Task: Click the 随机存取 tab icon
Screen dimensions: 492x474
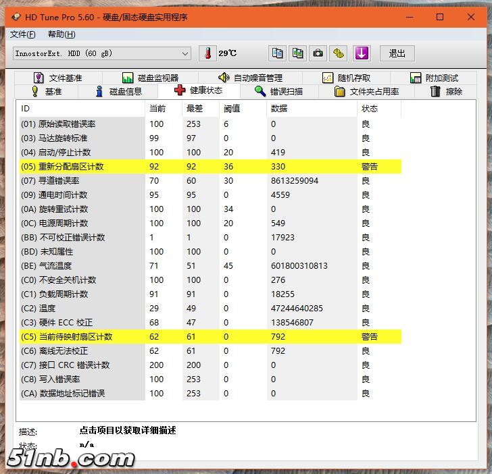Action: point(328,78)
